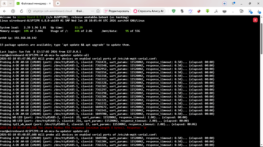Click WB-LED probing line slaveid 29
Image resolution: width=263 pixels, height=147 pixels.
click(94, 117)
